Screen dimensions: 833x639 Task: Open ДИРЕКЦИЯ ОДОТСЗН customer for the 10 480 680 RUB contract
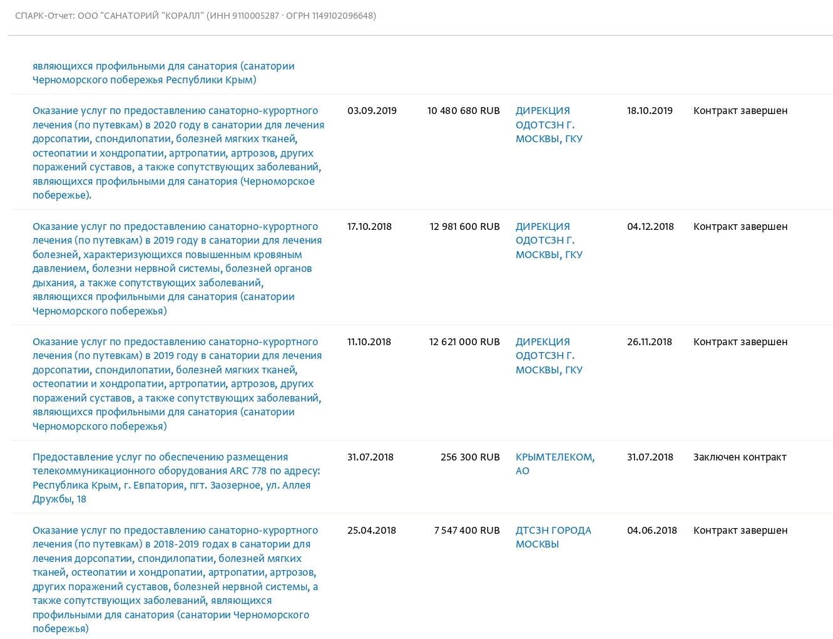click(x=549, y=125)
